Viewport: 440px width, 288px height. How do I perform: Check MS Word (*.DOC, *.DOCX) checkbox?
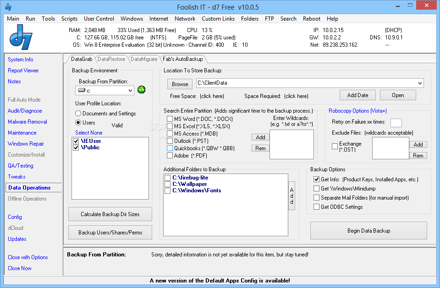point(170,119)
